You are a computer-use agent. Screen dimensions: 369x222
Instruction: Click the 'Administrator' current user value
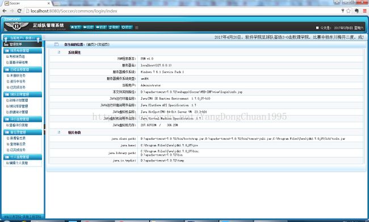[x=150, y=85]
